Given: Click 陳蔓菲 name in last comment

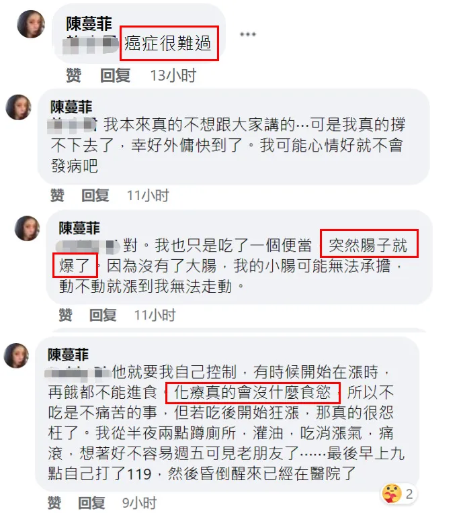Looking at the screenshot, I should pyautogui.click(x=68, y=355).
